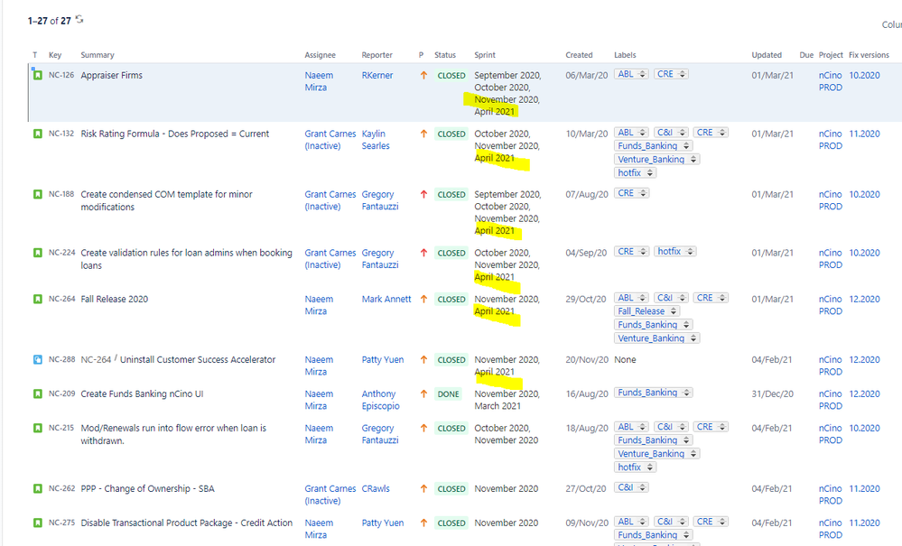Screen dimensions: 902x546
Task: Sort by the Sprint column header
Action: (x=484, y=55)
